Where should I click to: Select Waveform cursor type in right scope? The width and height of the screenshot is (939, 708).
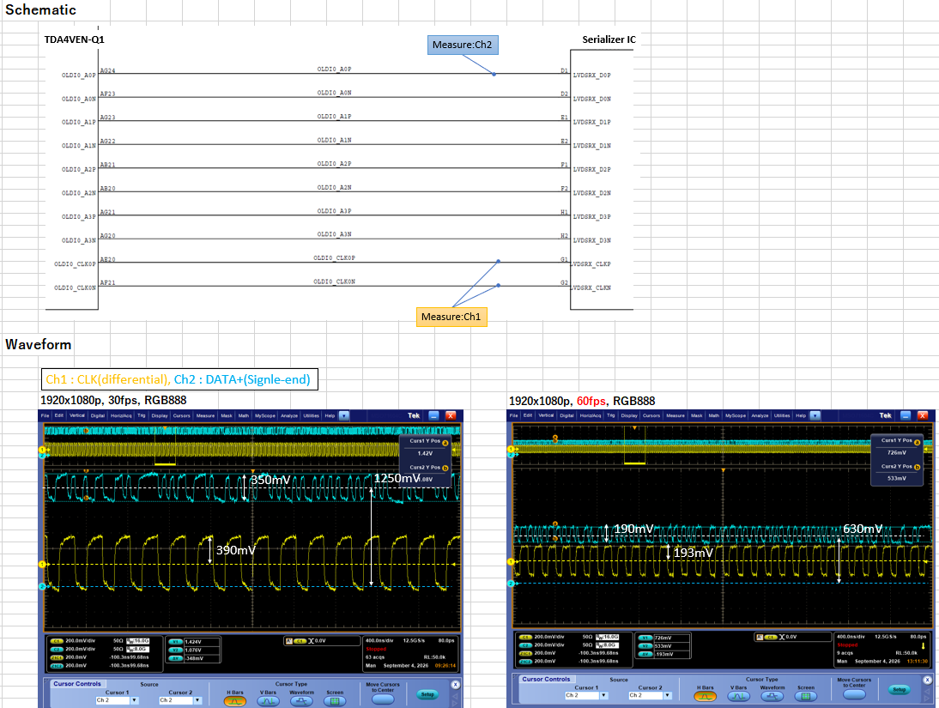772,696
